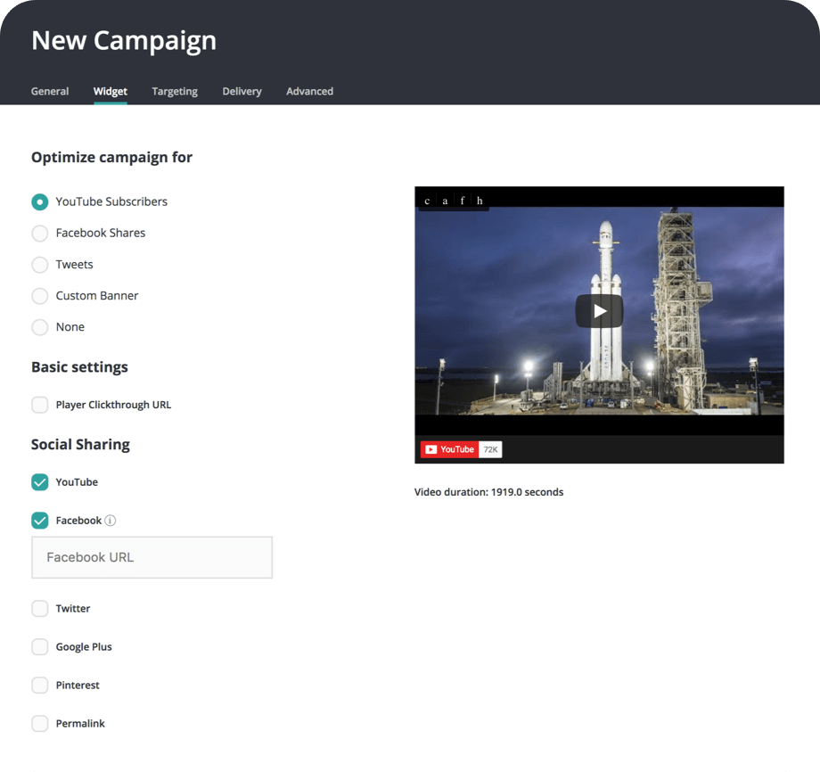The width and height of the screenshot is (820, 772).
Task: Click the red YouTube subscribe badge
Action: (449, 449)
